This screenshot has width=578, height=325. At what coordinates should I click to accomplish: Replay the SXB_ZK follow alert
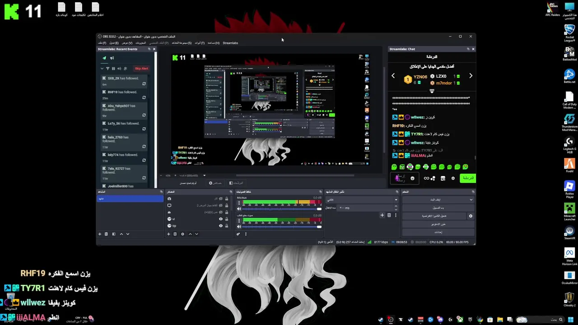pyautogui.click(x=144, y=84)
